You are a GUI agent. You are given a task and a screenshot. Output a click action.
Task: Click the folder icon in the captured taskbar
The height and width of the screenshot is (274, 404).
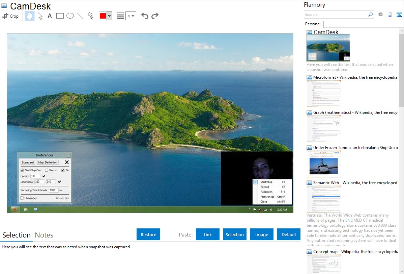26,209
